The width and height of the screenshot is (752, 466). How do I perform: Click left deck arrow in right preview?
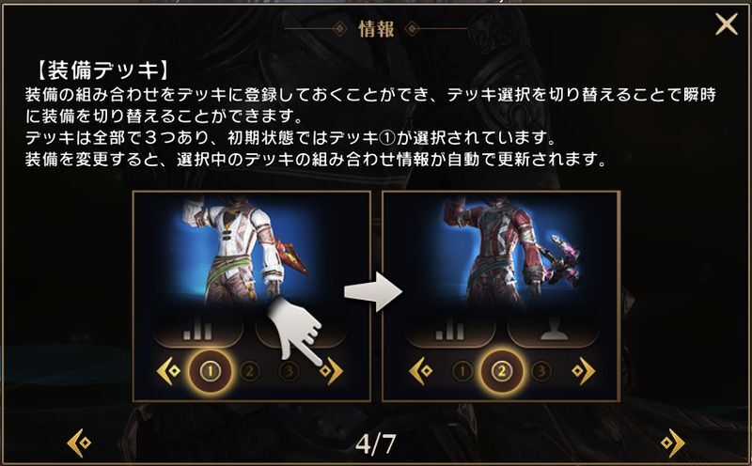[421, 370]
